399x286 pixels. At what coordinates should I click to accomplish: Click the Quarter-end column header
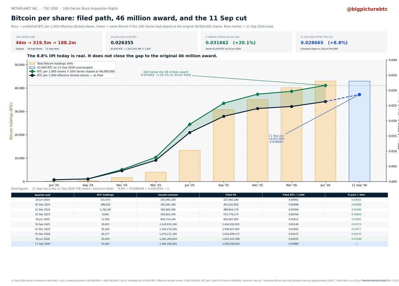tap(43, 195)
